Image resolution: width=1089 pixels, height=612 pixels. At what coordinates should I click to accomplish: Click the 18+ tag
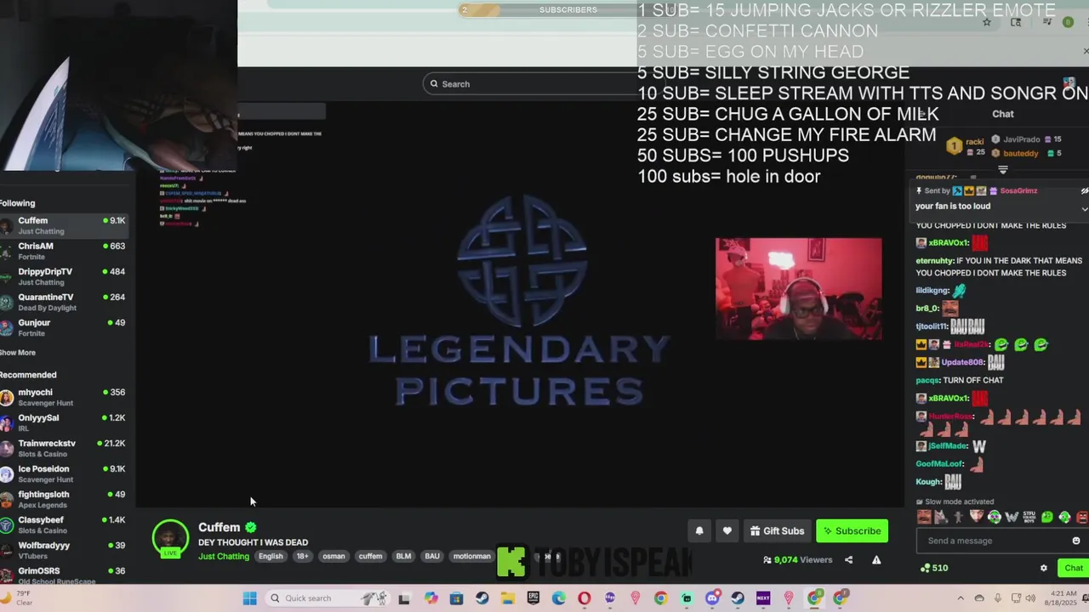coord(302,557)
